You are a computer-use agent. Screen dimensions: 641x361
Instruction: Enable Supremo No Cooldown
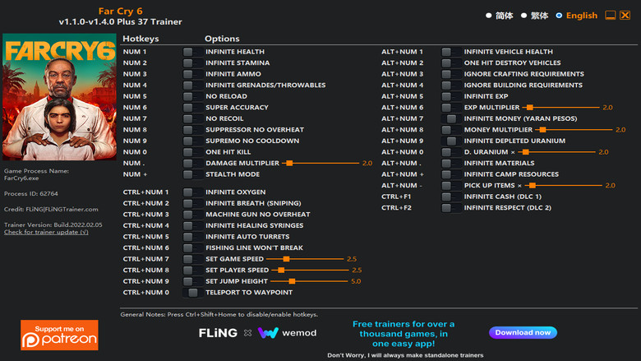[x=192, y=141]
